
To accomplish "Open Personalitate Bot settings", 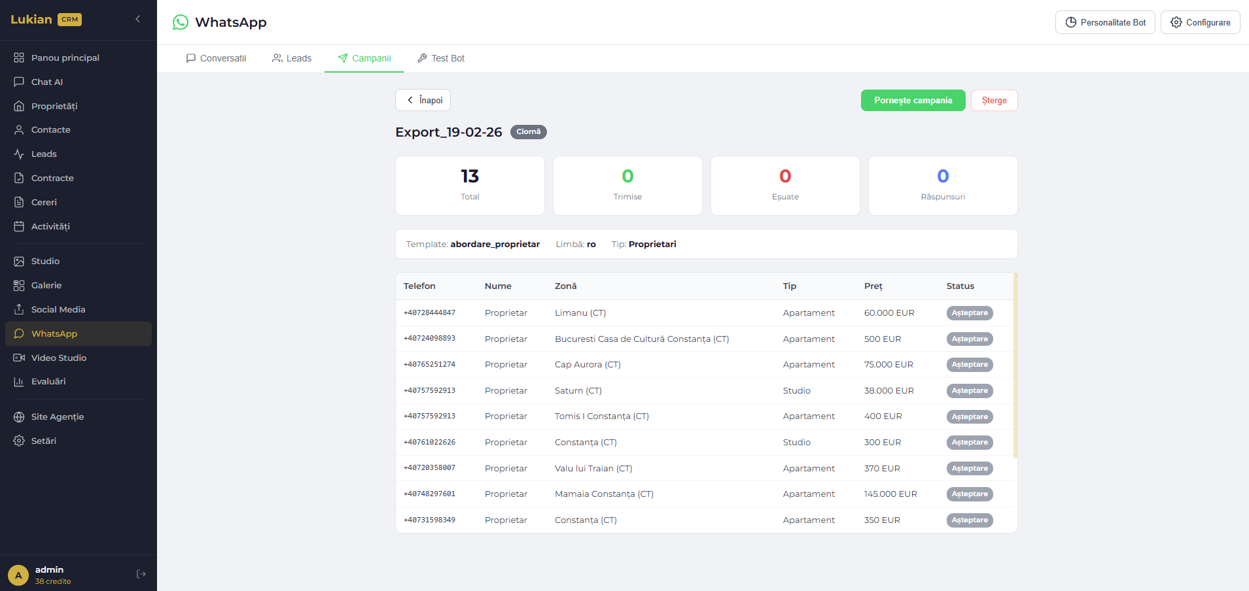I will [1104, 22].
